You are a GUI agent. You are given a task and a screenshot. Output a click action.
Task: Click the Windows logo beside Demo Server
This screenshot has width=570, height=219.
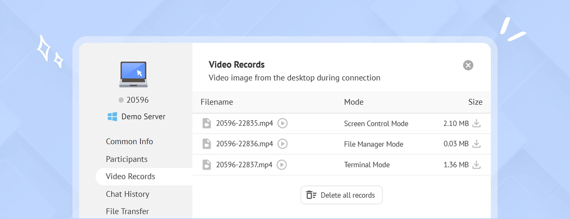112,117
